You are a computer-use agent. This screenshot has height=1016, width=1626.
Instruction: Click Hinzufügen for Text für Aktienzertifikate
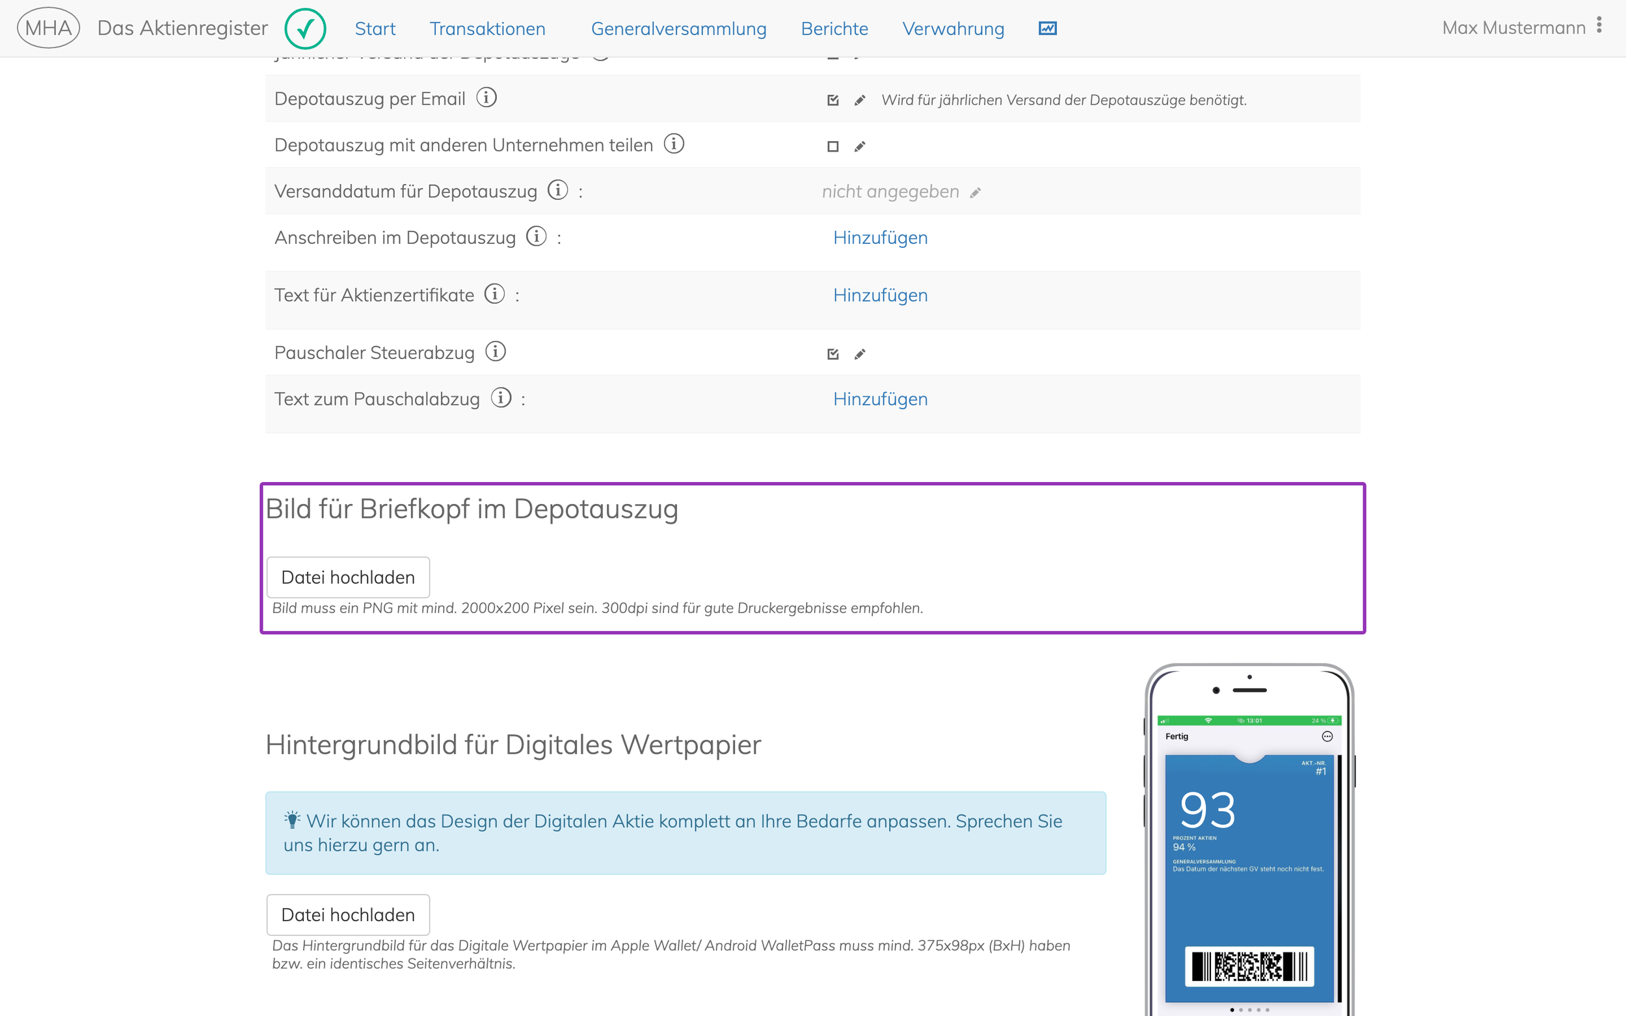[x=880, y=295]
